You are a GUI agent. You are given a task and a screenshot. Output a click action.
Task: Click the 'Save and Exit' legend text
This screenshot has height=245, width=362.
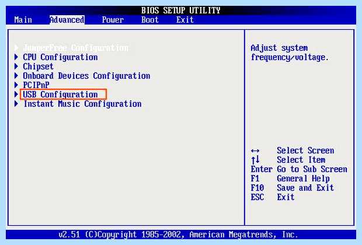click(305, 188)
